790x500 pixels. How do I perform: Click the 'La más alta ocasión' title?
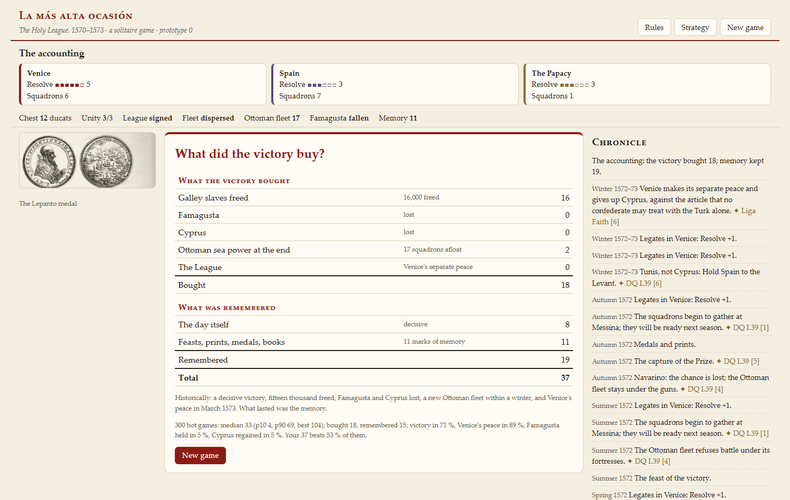[76, 15]
